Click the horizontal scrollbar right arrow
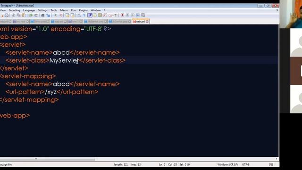The width and height of the screenshot is (302, 170). tap(277, 159)
